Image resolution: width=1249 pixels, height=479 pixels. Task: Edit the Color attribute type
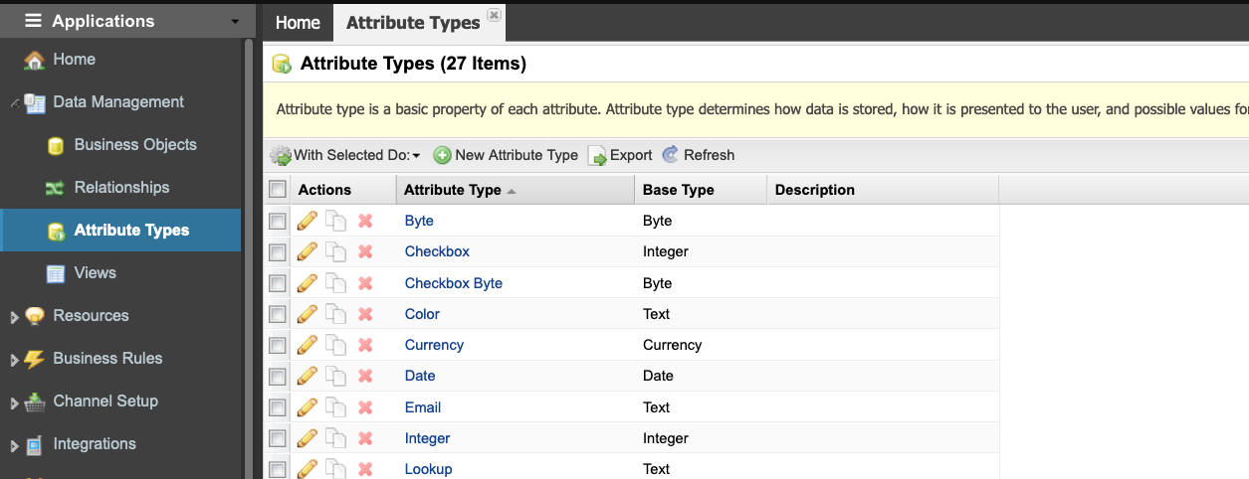pyautogui.click(x=308, y=314)
